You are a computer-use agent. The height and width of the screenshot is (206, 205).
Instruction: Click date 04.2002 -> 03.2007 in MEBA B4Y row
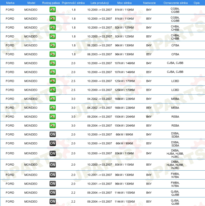pyautogui.click(x=100, y=99)
